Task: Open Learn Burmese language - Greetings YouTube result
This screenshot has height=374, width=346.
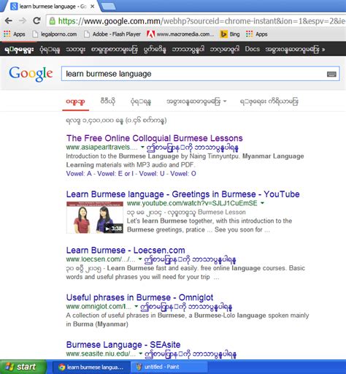Action: tap(182, 194)
